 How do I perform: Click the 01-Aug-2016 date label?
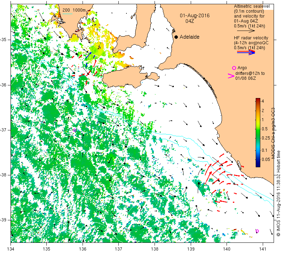tap(195, 15)
